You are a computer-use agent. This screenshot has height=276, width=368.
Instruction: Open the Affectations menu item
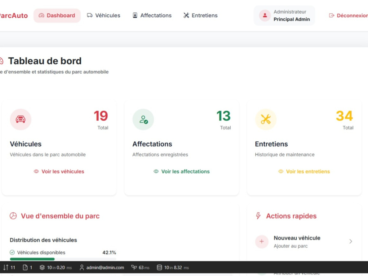(x=152, y=15)
